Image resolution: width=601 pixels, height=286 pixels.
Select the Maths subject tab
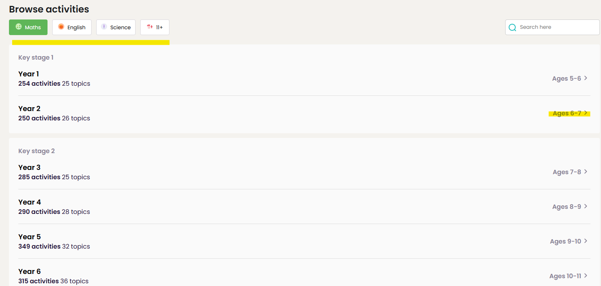(x=28, y=27)
